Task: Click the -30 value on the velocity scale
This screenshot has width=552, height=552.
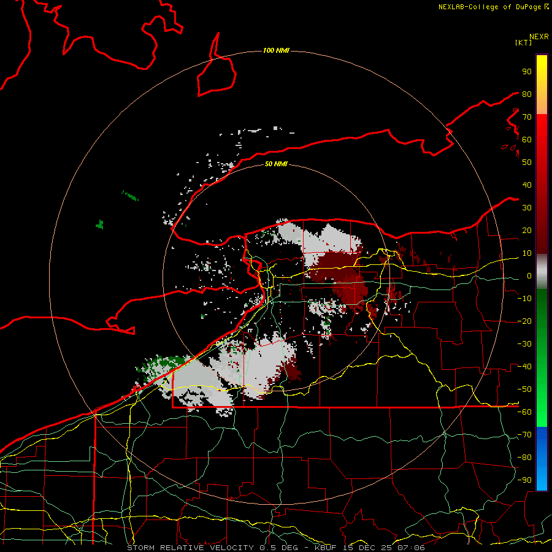Action: 524,344
